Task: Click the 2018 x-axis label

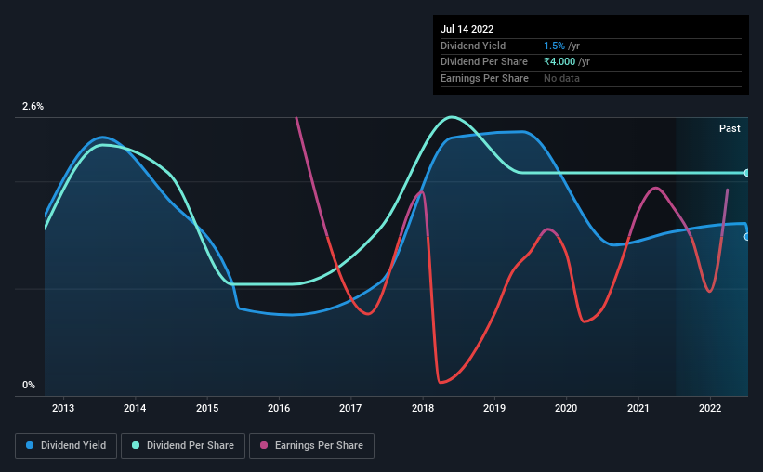Action: tap(423, 408)
